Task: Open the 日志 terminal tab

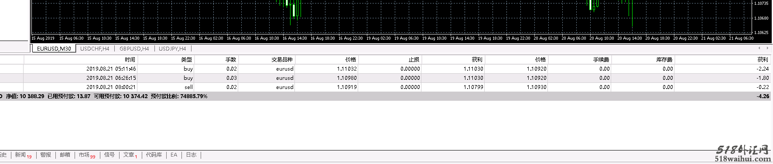Action: (x=191, y=155)
